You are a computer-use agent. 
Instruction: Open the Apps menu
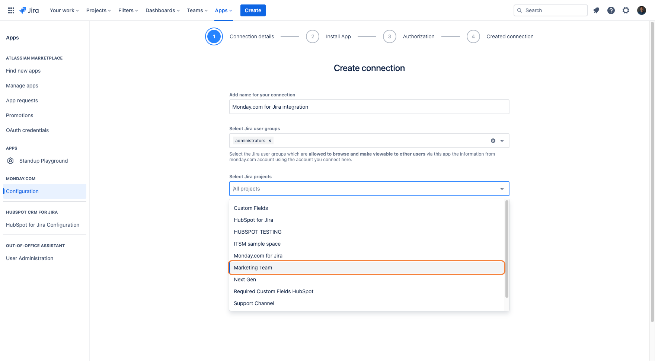223,10
